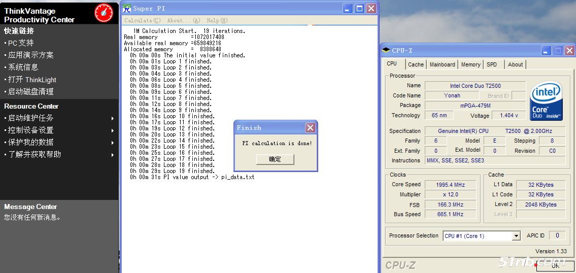
Task: Click the CPU-Z title bar icon
Action: tap(386, 50)
